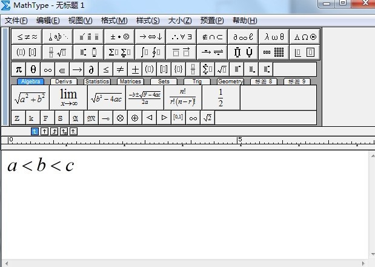Open the fraction and radical templates palette
This screenshot has height=267, width=375.
[58, 52]
